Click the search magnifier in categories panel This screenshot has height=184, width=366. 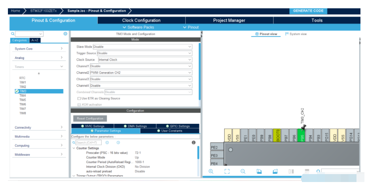pos(13,34)
